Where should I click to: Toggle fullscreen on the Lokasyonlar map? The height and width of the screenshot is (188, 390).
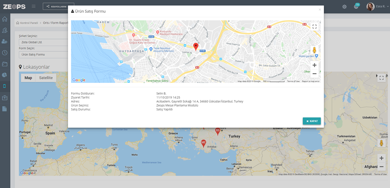click(381, 78)
